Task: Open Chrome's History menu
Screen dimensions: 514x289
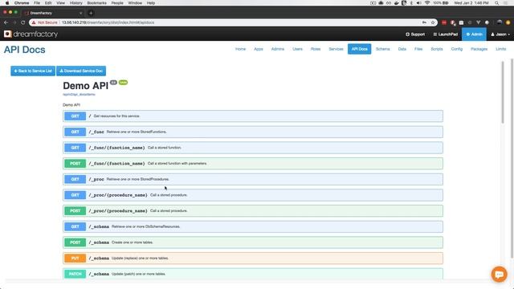Action: pos(75,3)
